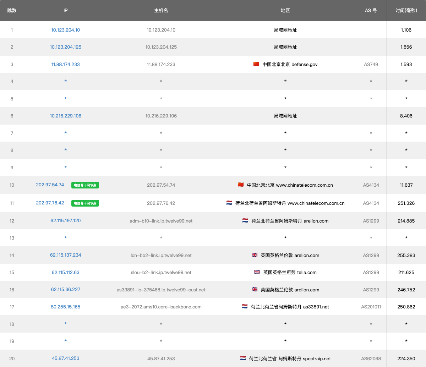Click the China flag beside www.chinatelecom.com.cn hop 10
This screenshot has width=426, height=367.
coord(241,185)
